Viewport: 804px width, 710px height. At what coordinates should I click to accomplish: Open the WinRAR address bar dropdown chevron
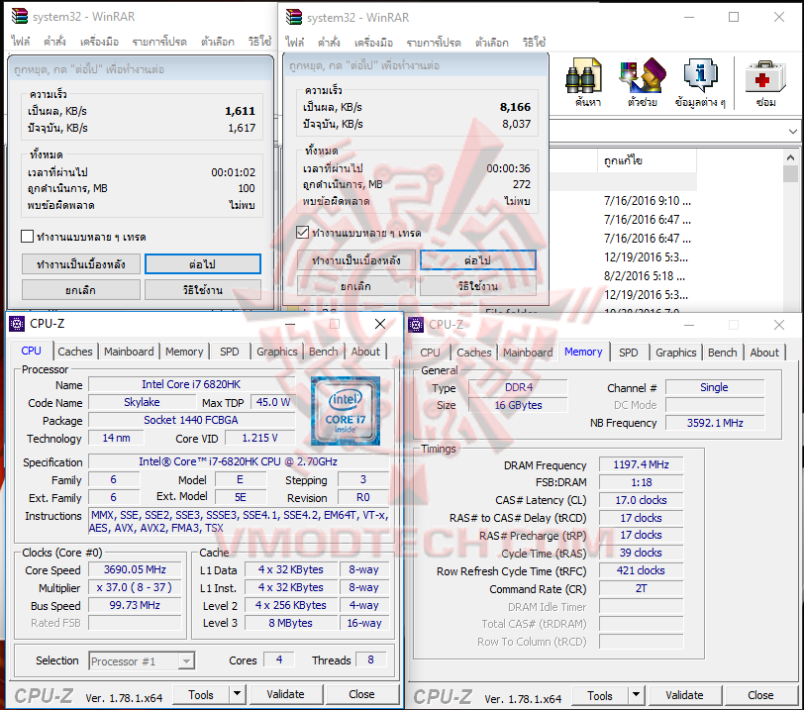pos(793,132)
